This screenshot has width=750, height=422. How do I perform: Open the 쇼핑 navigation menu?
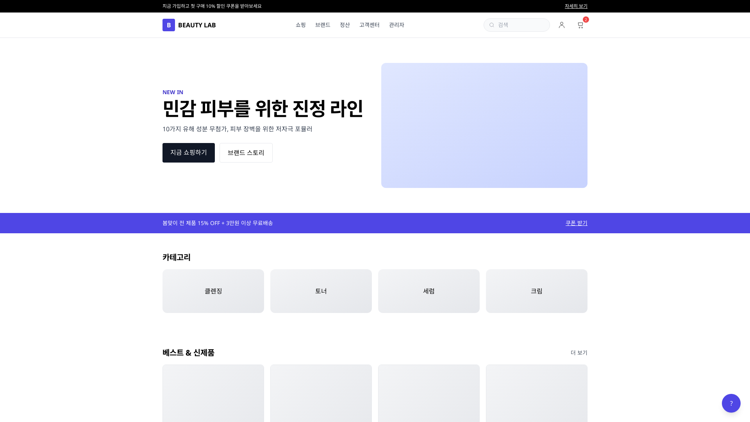point(300,25)
